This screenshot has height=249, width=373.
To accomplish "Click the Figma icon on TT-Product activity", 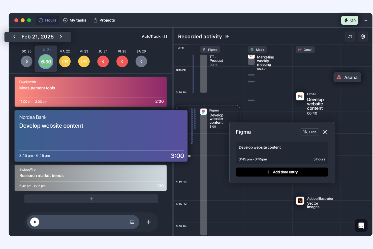I will [204, 49].
